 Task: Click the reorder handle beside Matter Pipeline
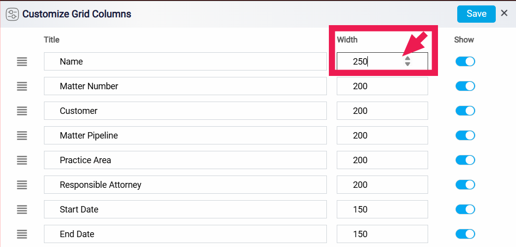coord(22,135)
